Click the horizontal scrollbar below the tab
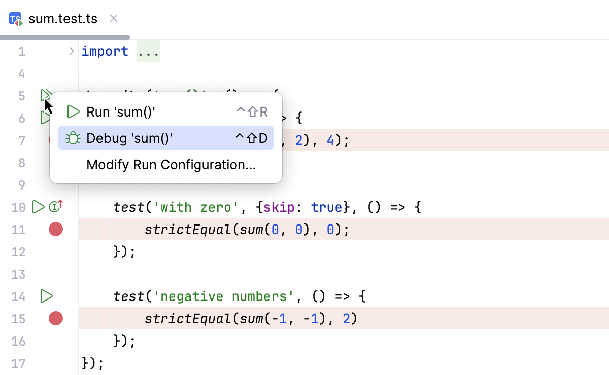 65,36
